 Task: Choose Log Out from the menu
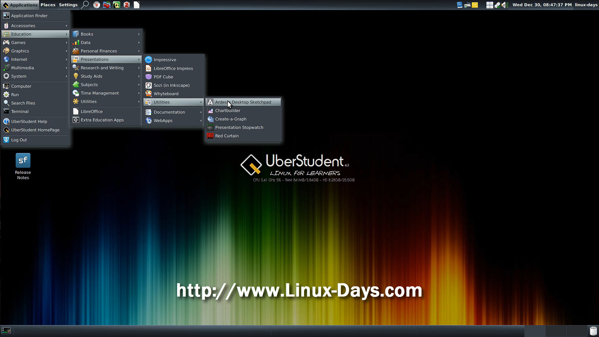click(35, 140)
